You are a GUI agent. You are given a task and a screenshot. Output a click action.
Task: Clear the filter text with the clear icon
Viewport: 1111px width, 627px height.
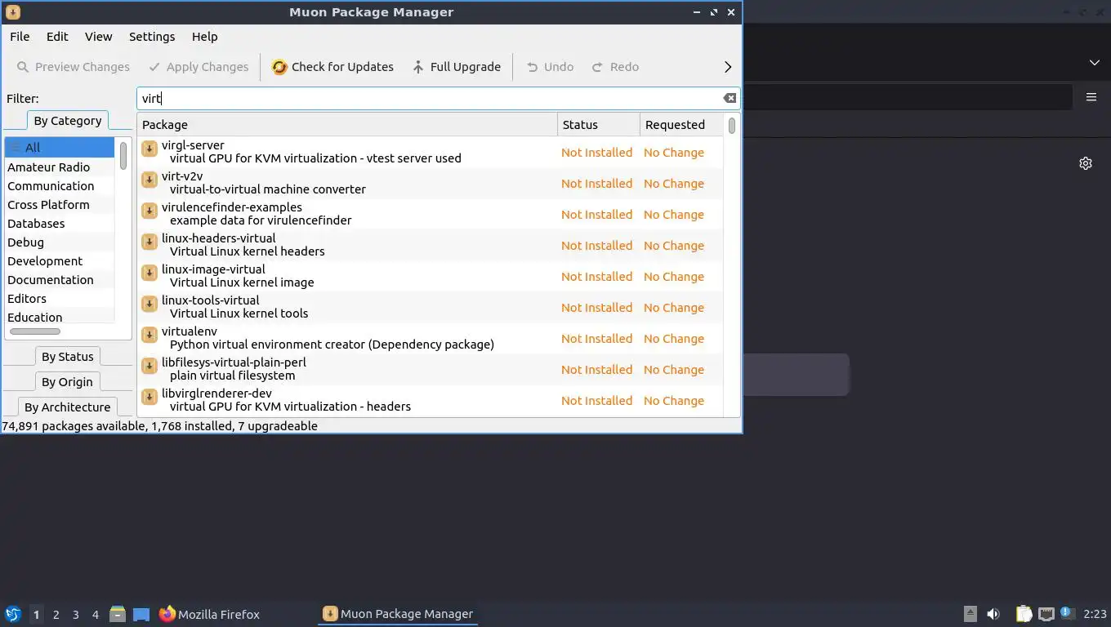pos(730,98)
